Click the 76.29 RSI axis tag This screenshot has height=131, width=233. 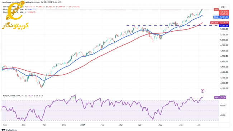click(223, 98)
